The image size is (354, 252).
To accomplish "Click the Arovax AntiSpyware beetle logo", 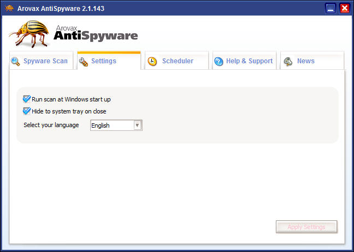I will tap(29, 34).
